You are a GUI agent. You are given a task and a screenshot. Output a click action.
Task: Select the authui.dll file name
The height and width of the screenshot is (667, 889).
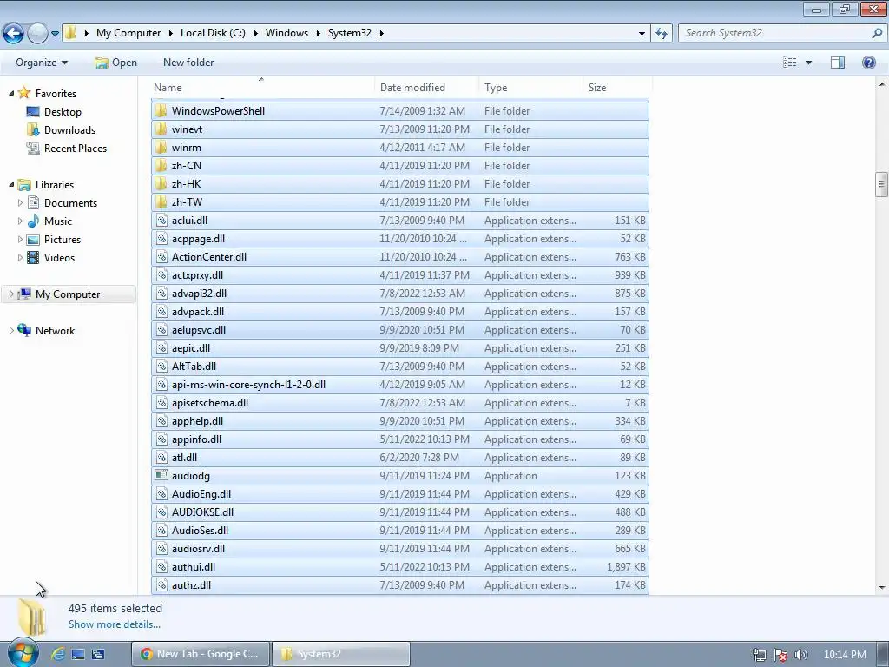[x=194, y=566]
